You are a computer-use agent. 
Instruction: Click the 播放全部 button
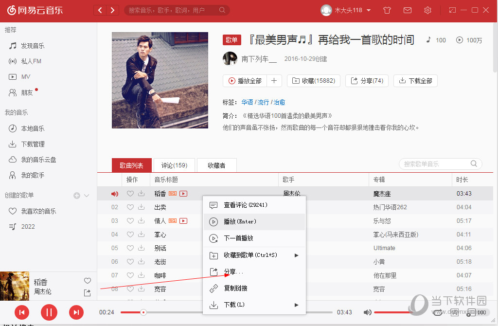click(x=245, y=81)
